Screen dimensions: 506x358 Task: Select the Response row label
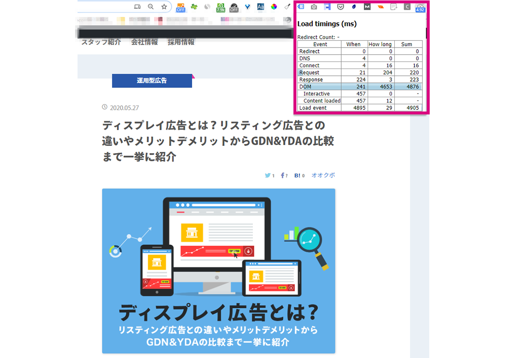pos(311,80)
